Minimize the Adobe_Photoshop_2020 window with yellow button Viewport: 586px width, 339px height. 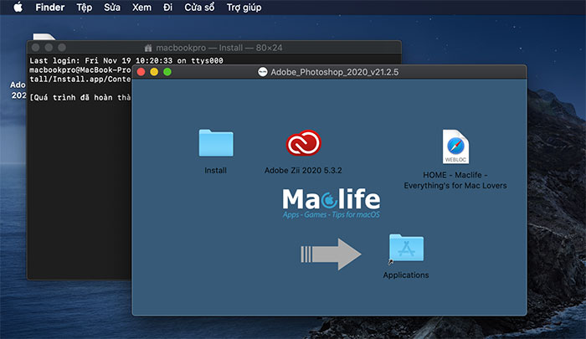click(x=154, y=73)
